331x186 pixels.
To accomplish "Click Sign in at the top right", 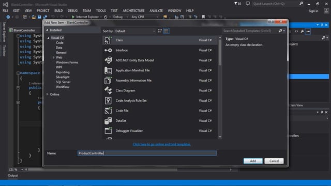I will point(313,11).
